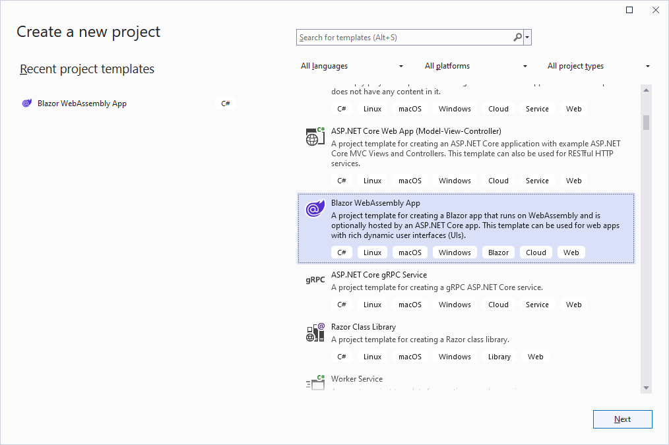669x445 pixels.
Task: Click the Windows tag on MVC template
Action: click(455, 180)
